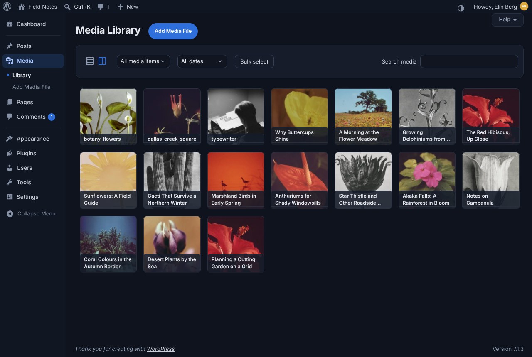Open Users section

tap(33, 168)
